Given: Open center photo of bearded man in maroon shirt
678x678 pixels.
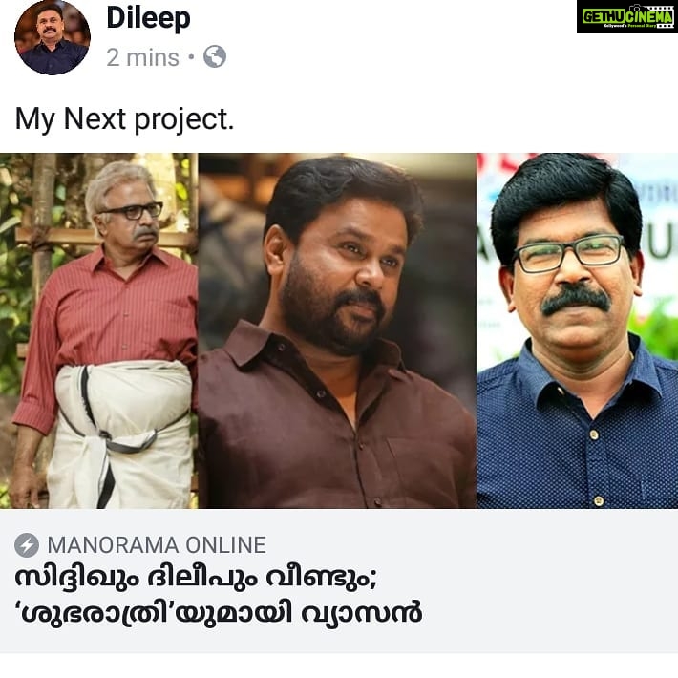Looking at the screenshot, I should (x=337, y=330).
